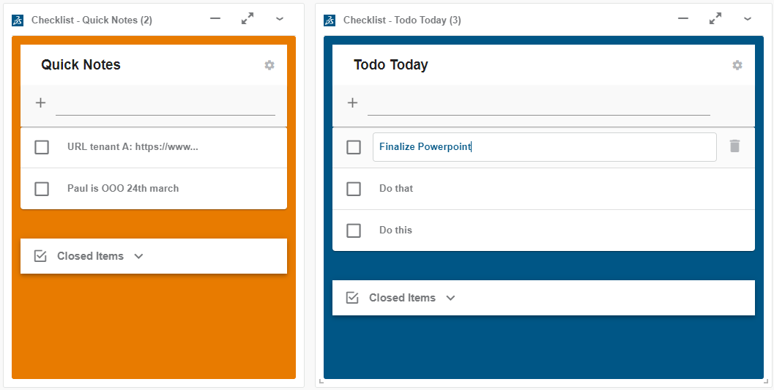Viewport: 774px width, 390px height.
Task: Expand the Quick Notes widget to fullscreen
Action: 248,19
